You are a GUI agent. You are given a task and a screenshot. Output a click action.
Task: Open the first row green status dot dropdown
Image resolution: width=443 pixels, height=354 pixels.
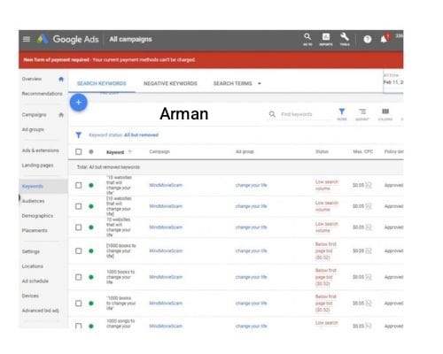pos(91,185)
